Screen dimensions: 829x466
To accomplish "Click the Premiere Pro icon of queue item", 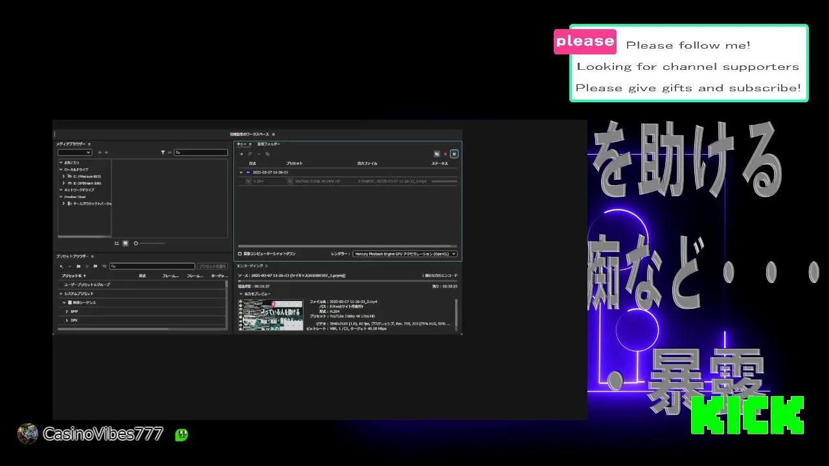I will pos(249,173).
